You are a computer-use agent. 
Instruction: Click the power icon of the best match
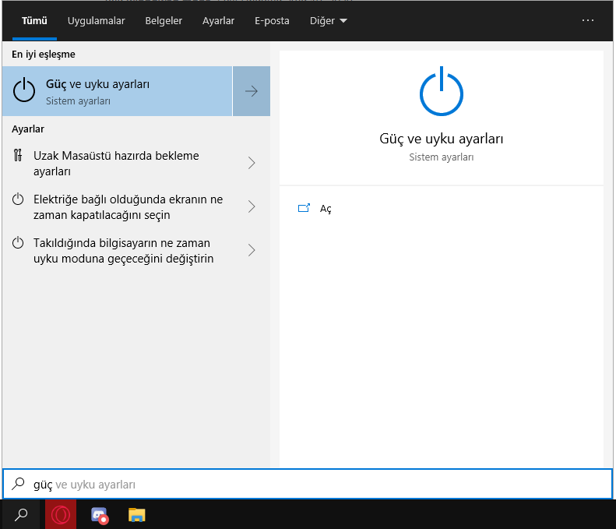[24, 90]
